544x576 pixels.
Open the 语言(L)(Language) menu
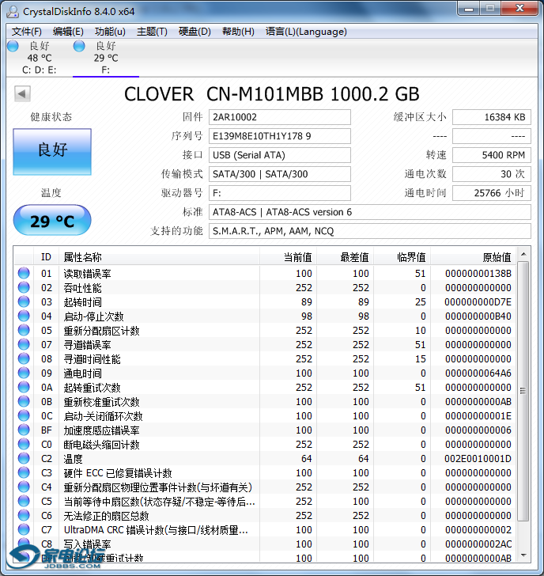pyautogui.click(x=306, y=32)
